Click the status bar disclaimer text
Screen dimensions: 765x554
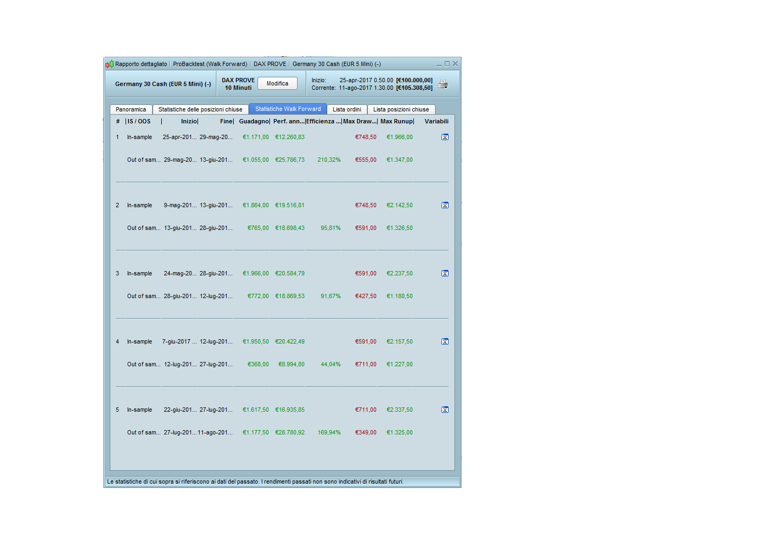(255, 482)
